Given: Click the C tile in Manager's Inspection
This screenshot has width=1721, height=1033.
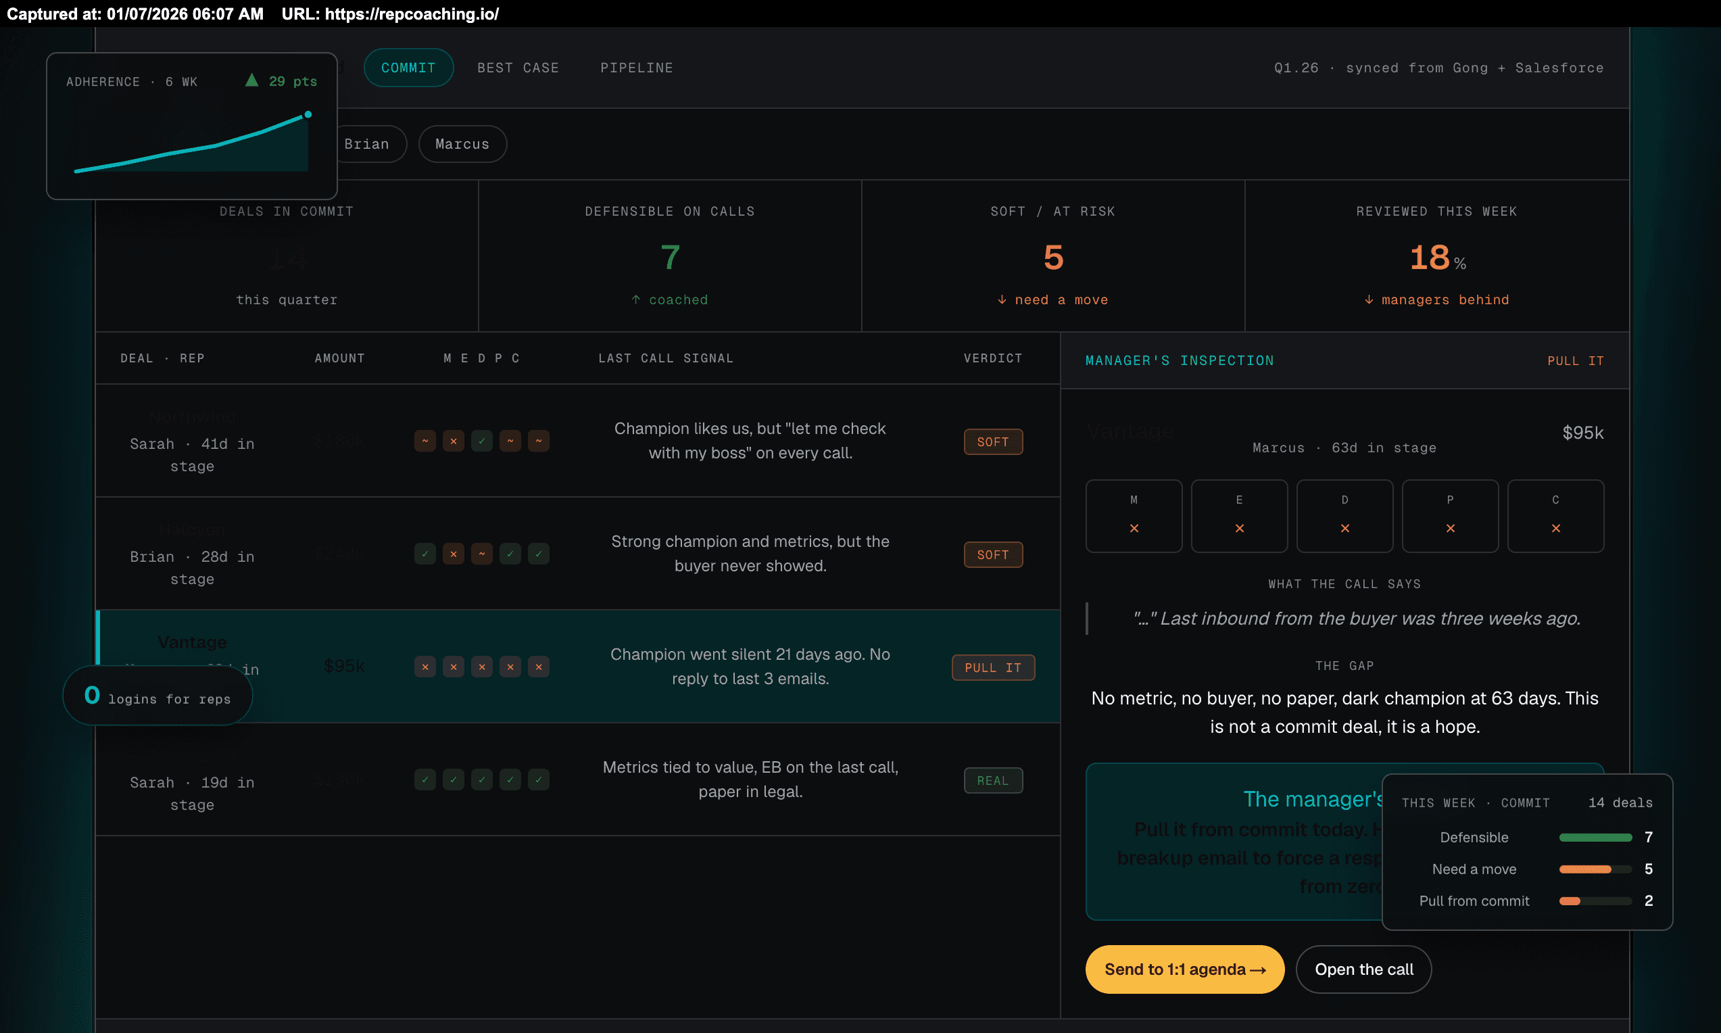Looking at the screenshot, I should pos(1555,516).
